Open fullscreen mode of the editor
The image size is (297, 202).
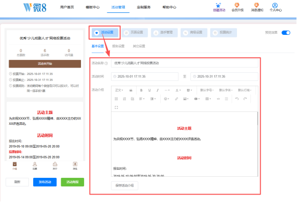tap(116, 107)
